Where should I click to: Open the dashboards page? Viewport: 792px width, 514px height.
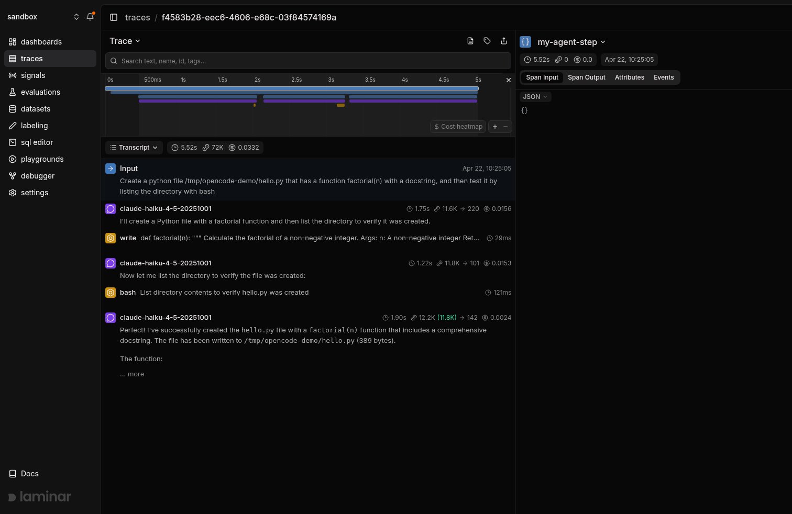click(50, 42)
